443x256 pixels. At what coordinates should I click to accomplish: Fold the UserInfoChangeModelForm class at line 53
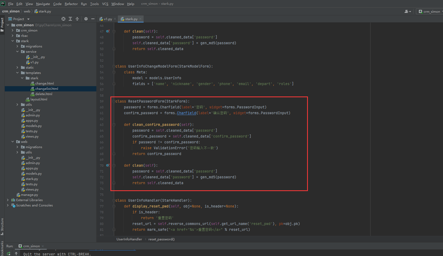click(x=114, y=66)
